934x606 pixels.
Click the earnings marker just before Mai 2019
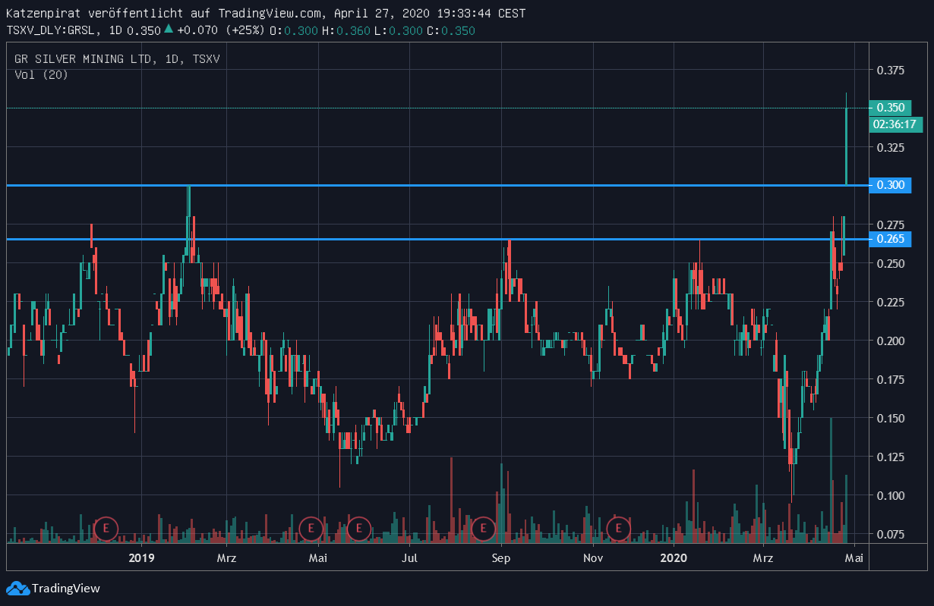tap(311, 527)
